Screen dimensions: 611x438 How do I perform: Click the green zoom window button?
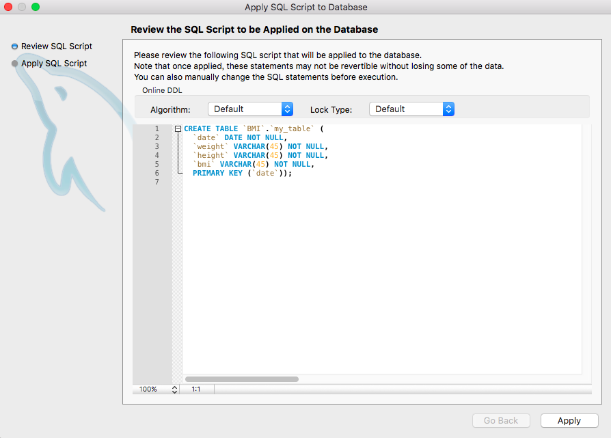[x=36, y=7]
